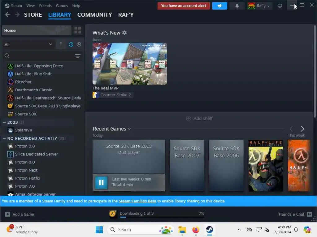
Task: Click the Counter-Strike 2 game tag
Action: pos(113,95)
